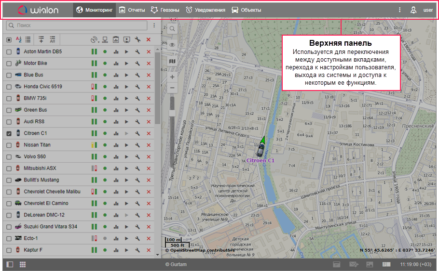Check the Ecto-1 checkbox
This screenshot has width=439, height=271.
coord(9,239)
